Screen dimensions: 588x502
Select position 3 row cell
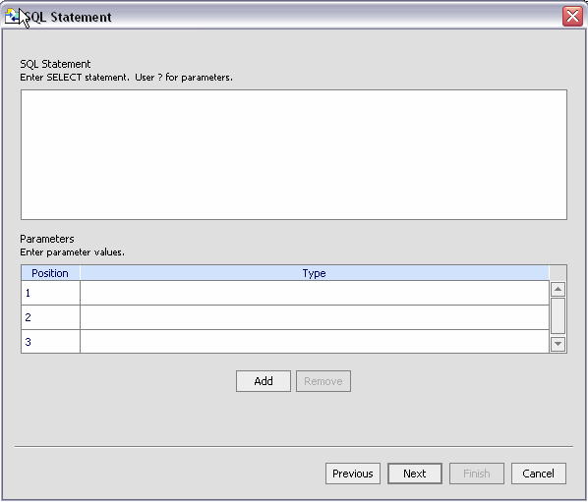pos(50,341)
